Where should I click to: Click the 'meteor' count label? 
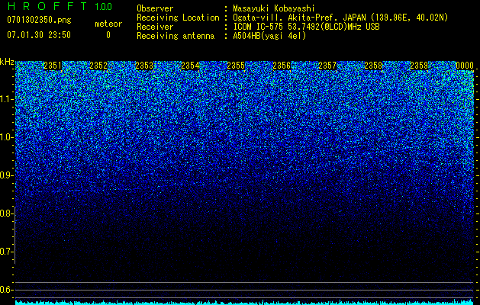(108, 24)
